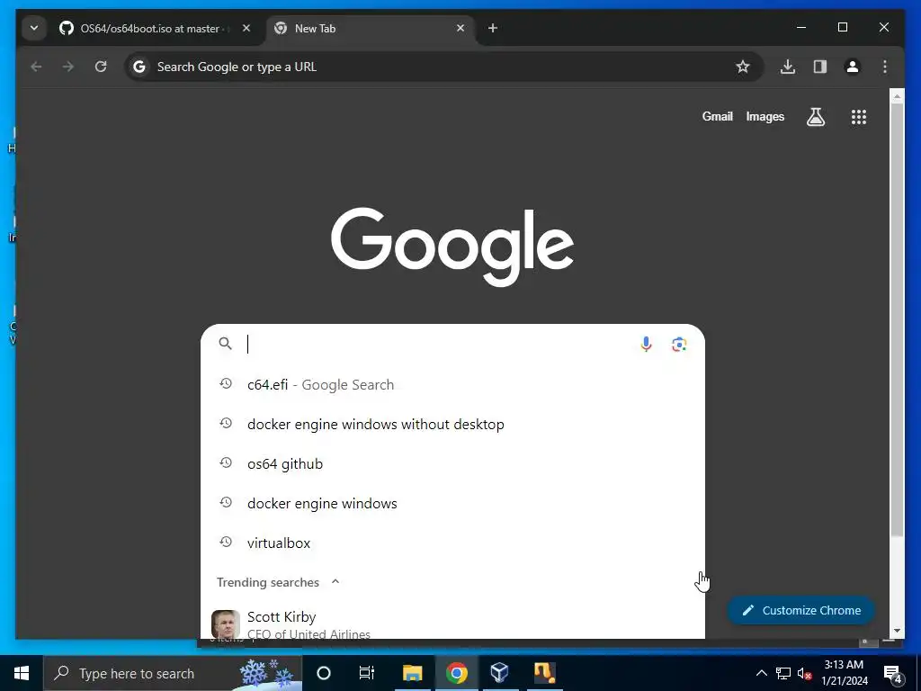
Task: Open the network tray icon
Action: tap(783, 673)
